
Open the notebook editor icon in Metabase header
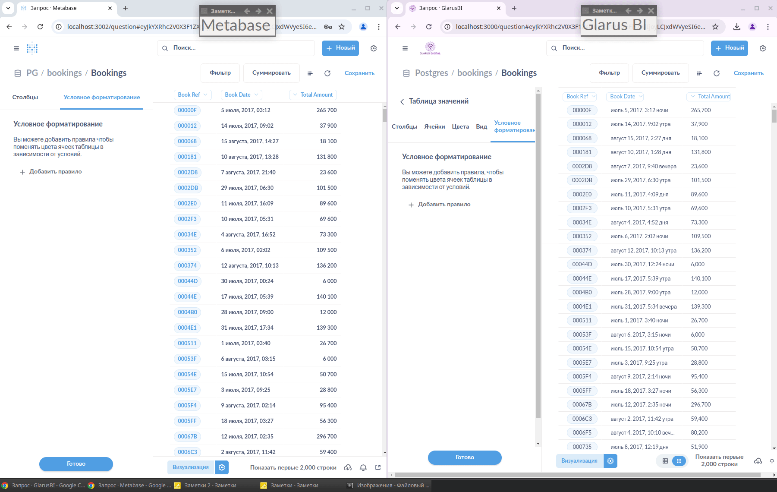pyautogui.click(x=310, y=73)
